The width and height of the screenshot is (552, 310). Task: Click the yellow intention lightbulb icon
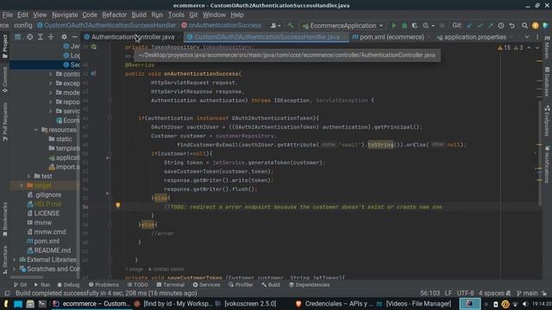(118, 205)
